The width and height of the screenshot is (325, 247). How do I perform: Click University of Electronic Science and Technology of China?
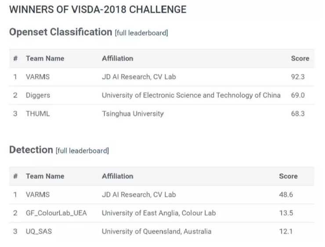tap(191, 95)
